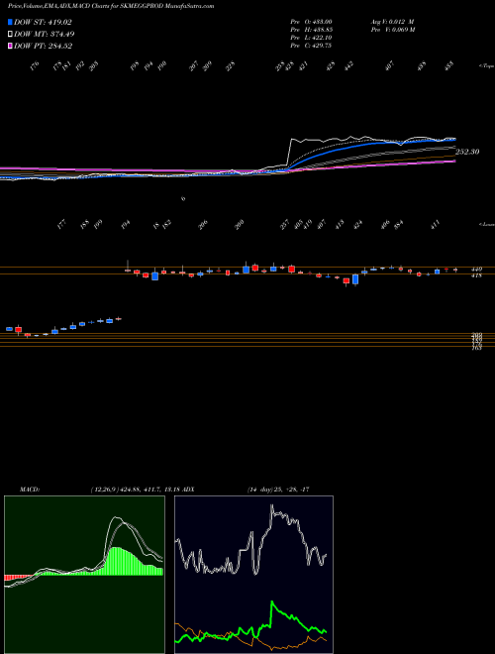495x654 pixels.
Task: Click the MACD values '424.88, 411.7, 13.18'
Action: (150, 490)
